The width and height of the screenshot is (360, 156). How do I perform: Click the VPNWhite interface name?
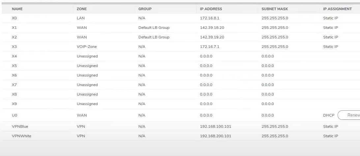pos(21,136)
